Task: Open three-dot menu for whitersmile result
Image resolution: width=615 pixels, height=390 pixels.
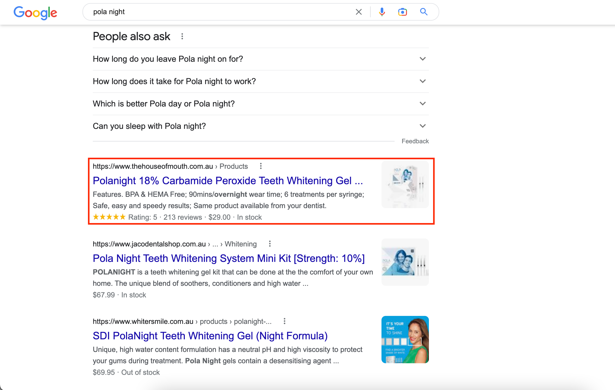Action: click(284, 321)
